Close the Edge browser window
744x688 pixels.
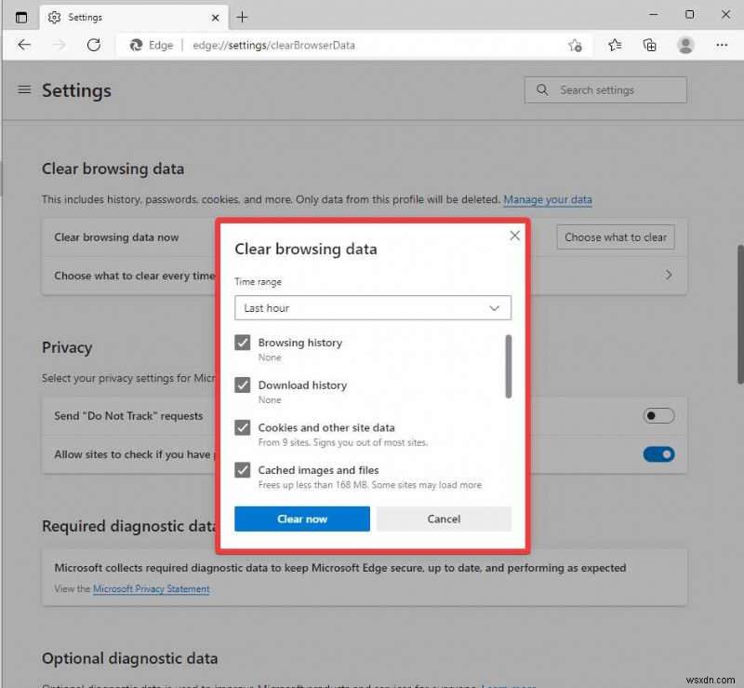(725, 15)
